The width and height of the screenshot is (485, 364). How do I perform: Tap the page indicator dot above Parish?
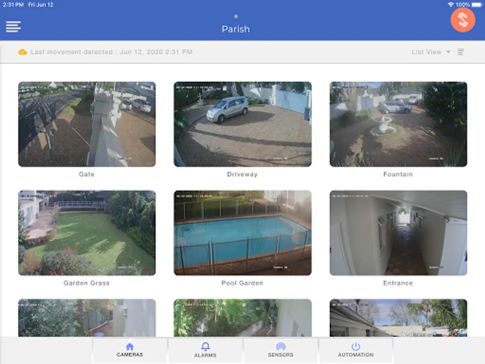236,17
